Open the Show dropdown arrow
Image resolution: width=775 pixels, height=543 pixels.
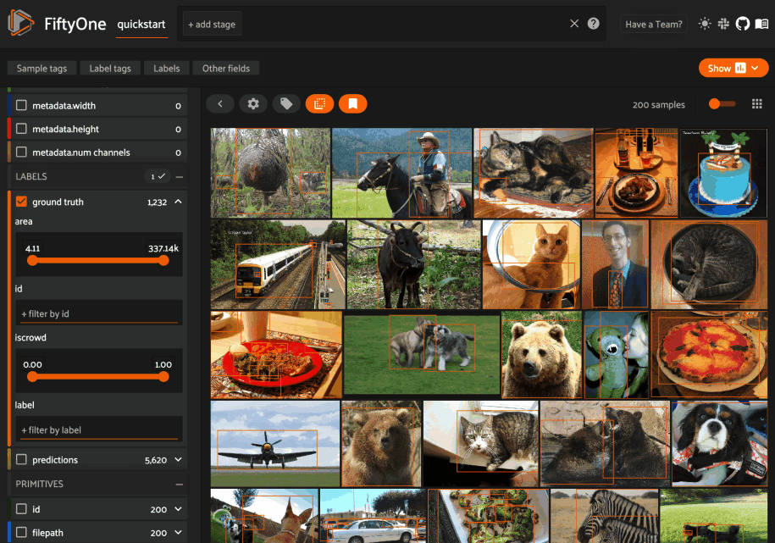coord(756,69)
